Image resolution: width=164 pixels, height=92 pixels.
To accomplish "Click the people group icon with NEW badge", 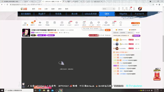I will (x=113, y=23).
